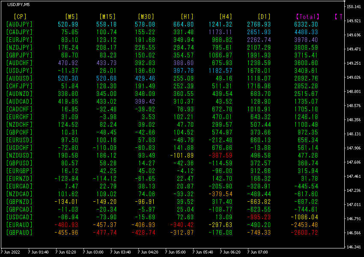Click AUDUSD M15 value 520.68
Image resolution: width=364 pixels, height=257 pixels.
106,78
